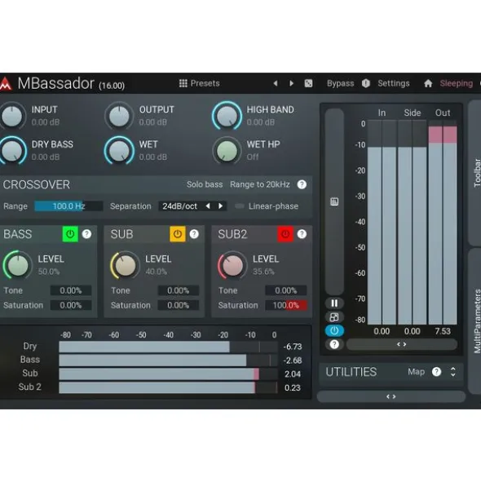The height and width of the screenshot is (482, 481).
Task: Open BASS section help icon
Action: tap(86, 234)
